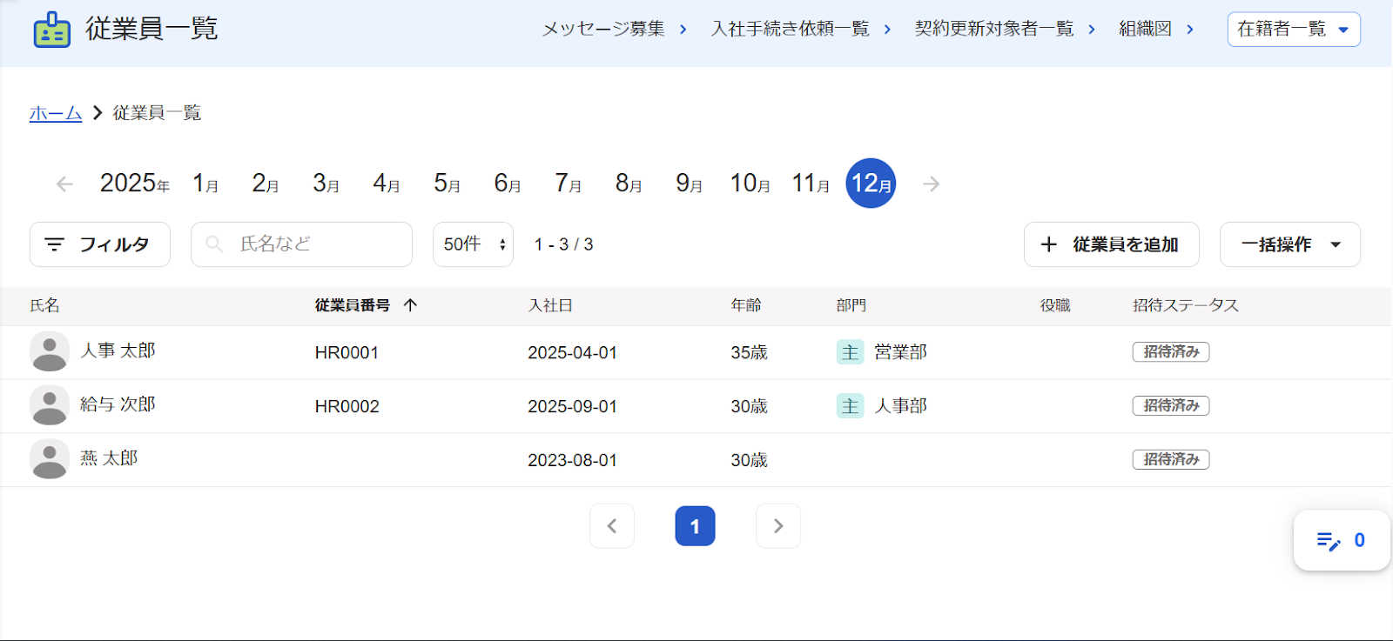1393x641 pixels.
Task: Open 契約更新対象者一覧 link
Action: click(x=1005, y=29)
